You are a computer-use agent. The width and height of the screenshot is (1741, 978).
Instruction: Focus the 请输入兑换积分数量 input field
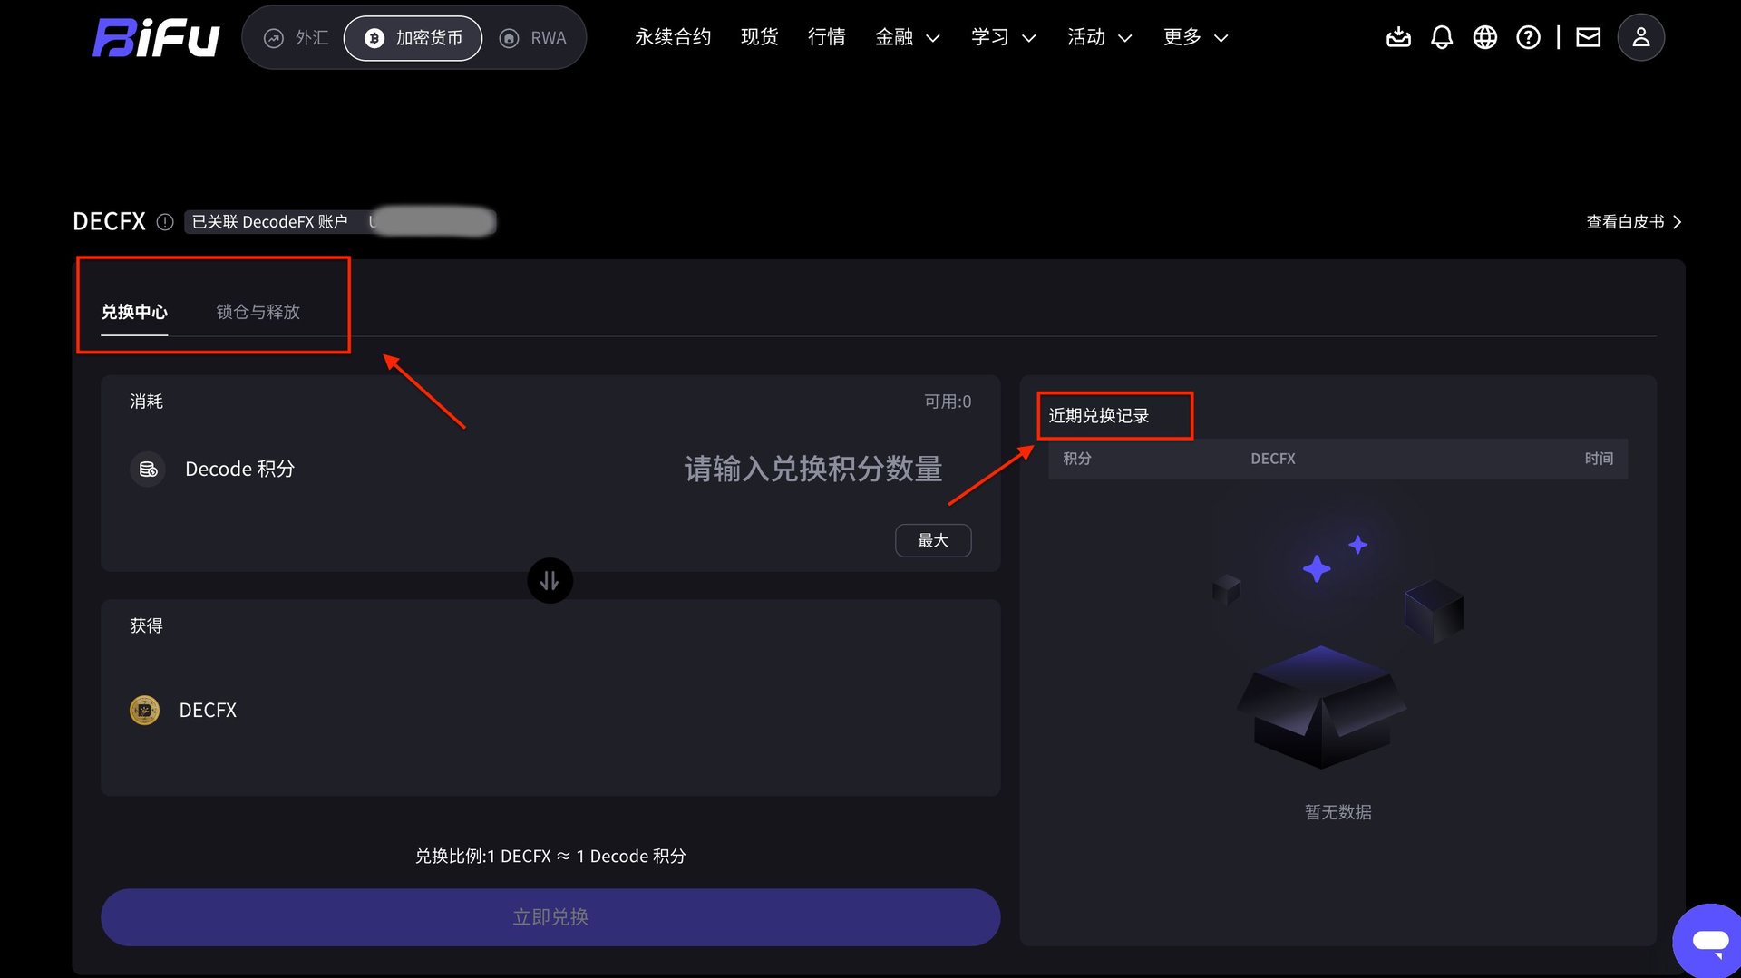pyautogui.click(x=813, y=470)
